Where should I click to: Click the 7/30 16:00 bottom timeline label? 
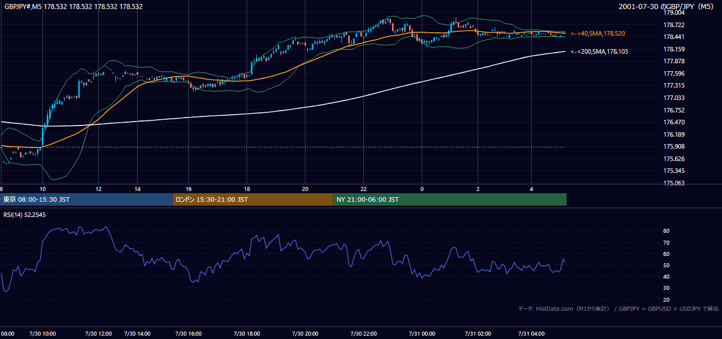click(188, 334)
